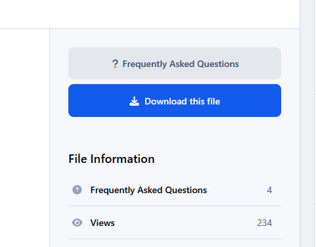Select the FAQ count number 4

point(269,190)
